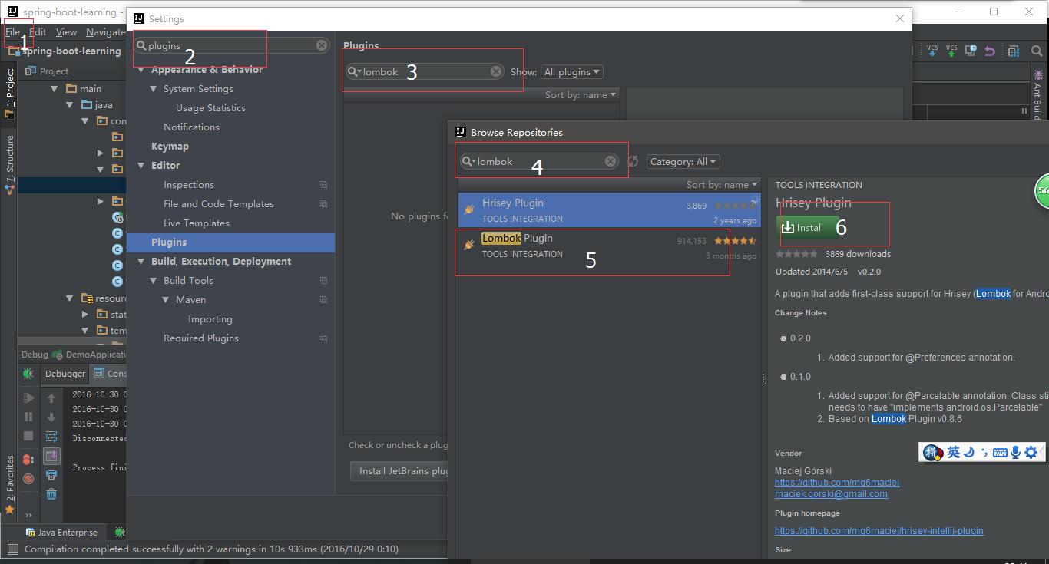
Task: Click the status bar tool windows square icon
Action: coord(12,549)
